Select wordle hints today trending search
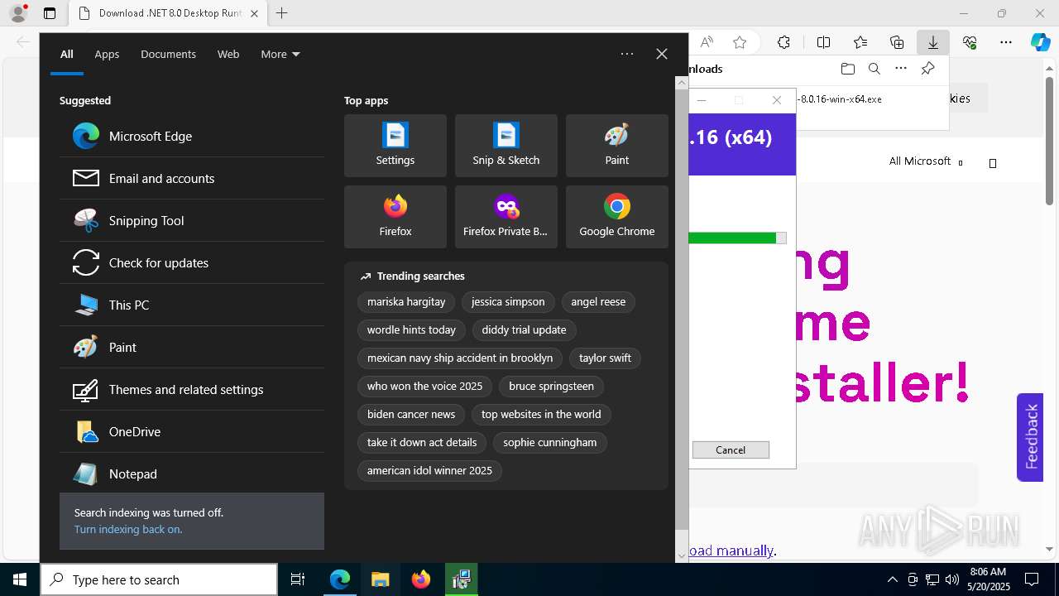 pos(411,330)
